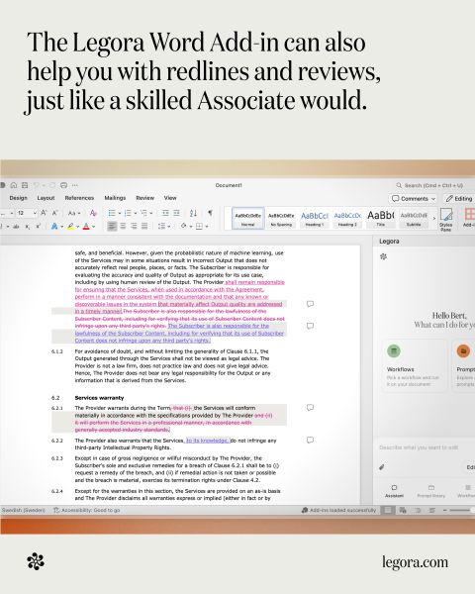The image size is (475, 594).
Task: Click the Sort icon
Action: tap(193, 213)
